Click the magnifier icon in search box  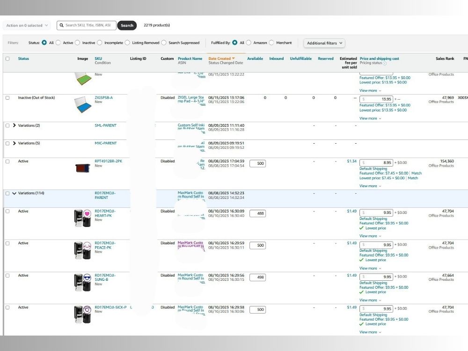point(61,25)
